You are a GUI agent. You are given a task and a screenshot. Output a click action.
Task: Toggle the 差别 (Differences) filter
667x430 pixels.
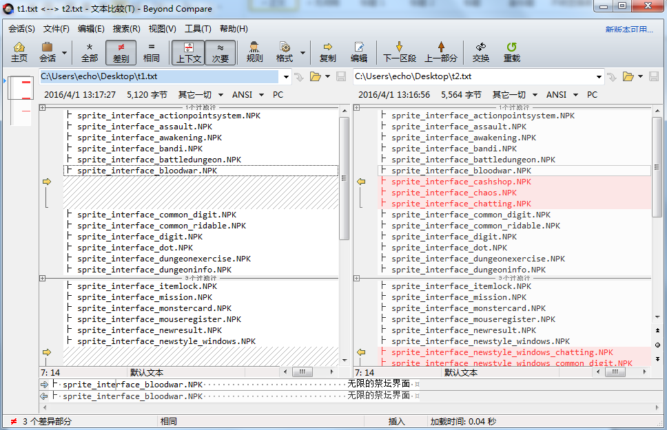click(x=121, y=52)
